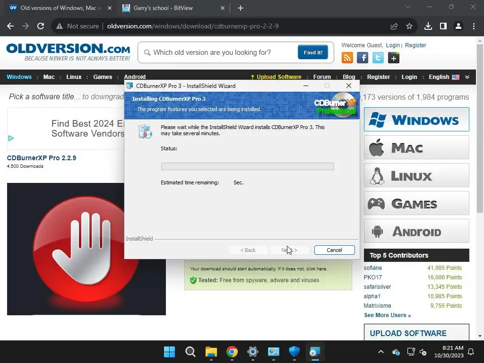Click Upload Software in the nav bar

pos(276,77)
